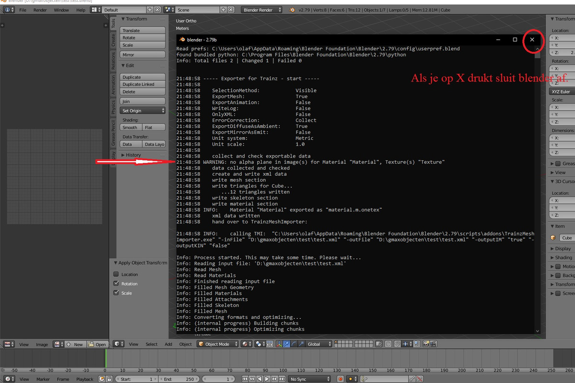The height and width of the screenshot is (383, 575).
Task: Open the Blender Render engine dropdown
Action: point(261,10)
